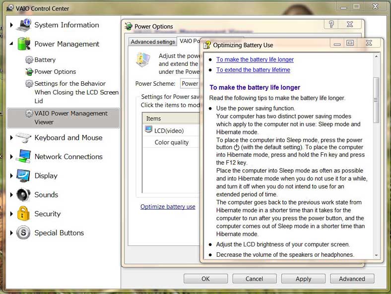Select the Sounds label in sidebar
Viewport: 391px width, 294px height.
pyautogui.click(x=46, y=194)
